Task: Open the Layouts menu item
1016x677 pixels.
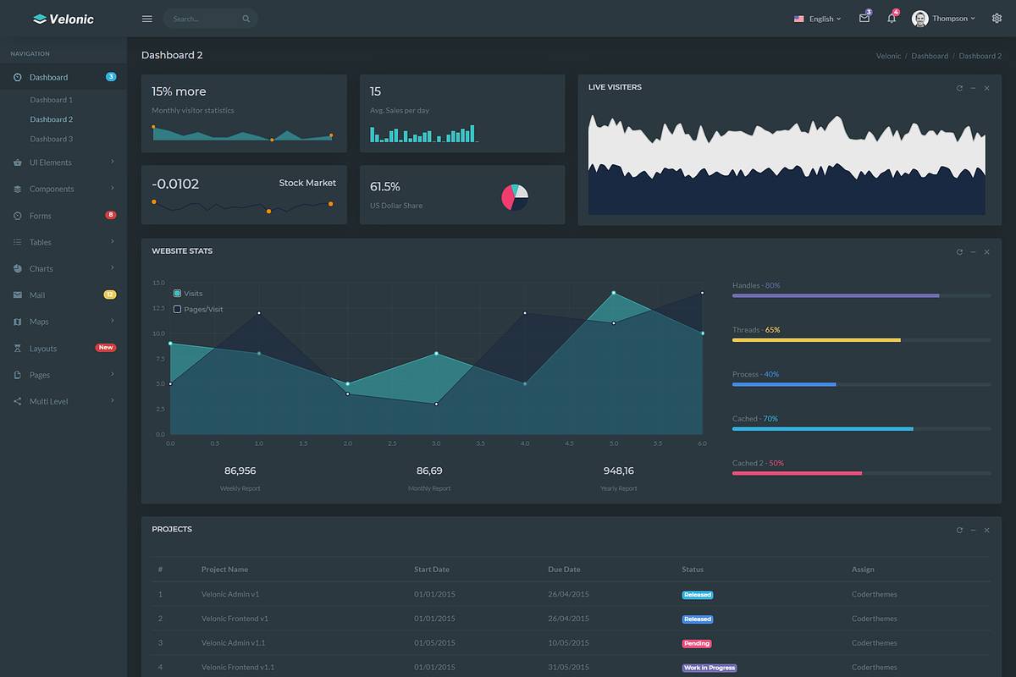Action: [63, 349]
